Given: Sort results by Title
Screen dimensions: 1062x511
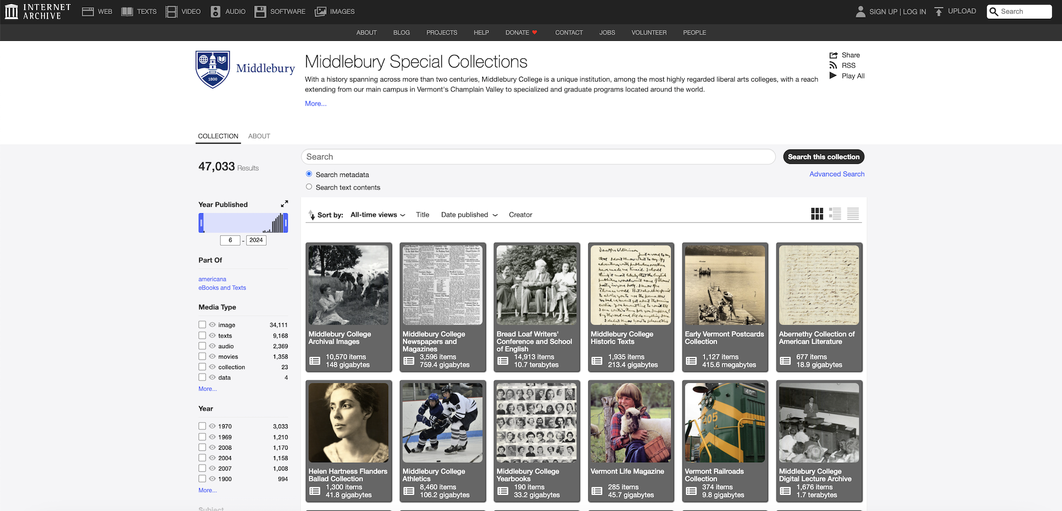Looking at the screenshot, I should click(423, 214).
